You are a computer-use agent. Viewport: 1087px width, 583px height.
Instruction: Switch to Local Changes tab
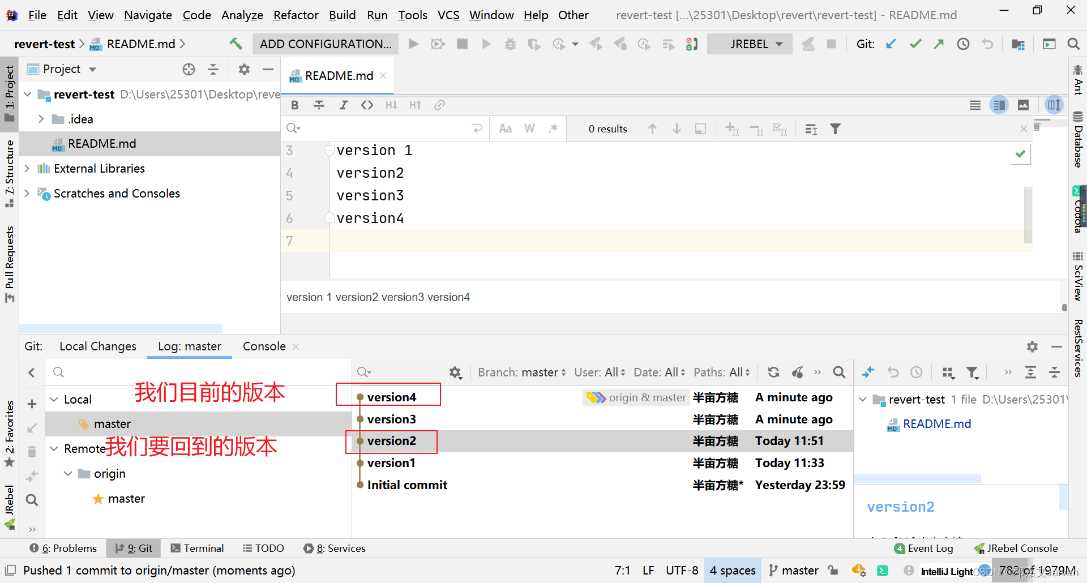[x=98, y=346]
